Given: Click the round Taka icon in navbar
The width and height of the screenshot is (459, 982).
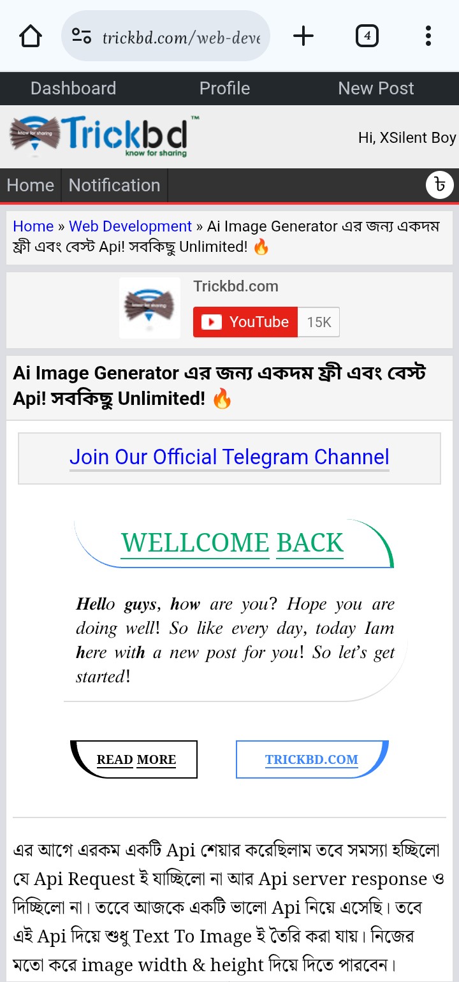Looking at the screenshot, I should pos(440,186).
